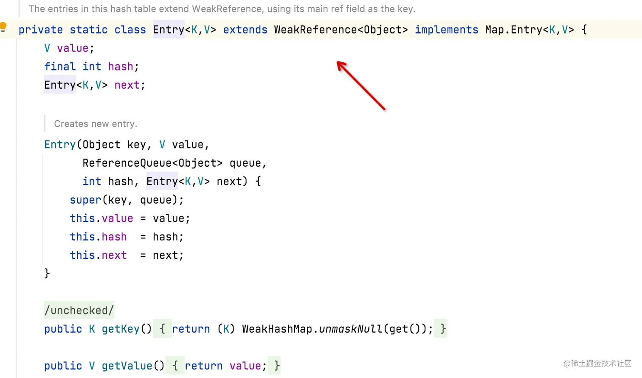This screenshot has height=378, width=642.
Task: Click the getValue method name
Action: pyautogui.click(x=127, y=366)
